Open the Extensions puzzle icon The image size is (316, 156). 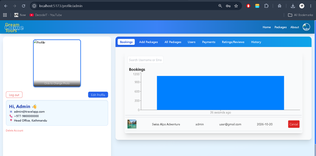tap(266, 6)
